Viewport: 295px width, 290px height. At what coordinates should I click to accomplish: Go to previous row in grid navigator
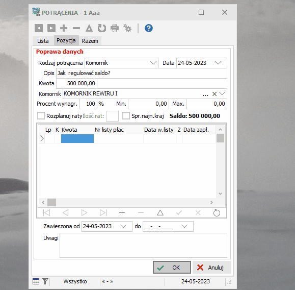66,213
